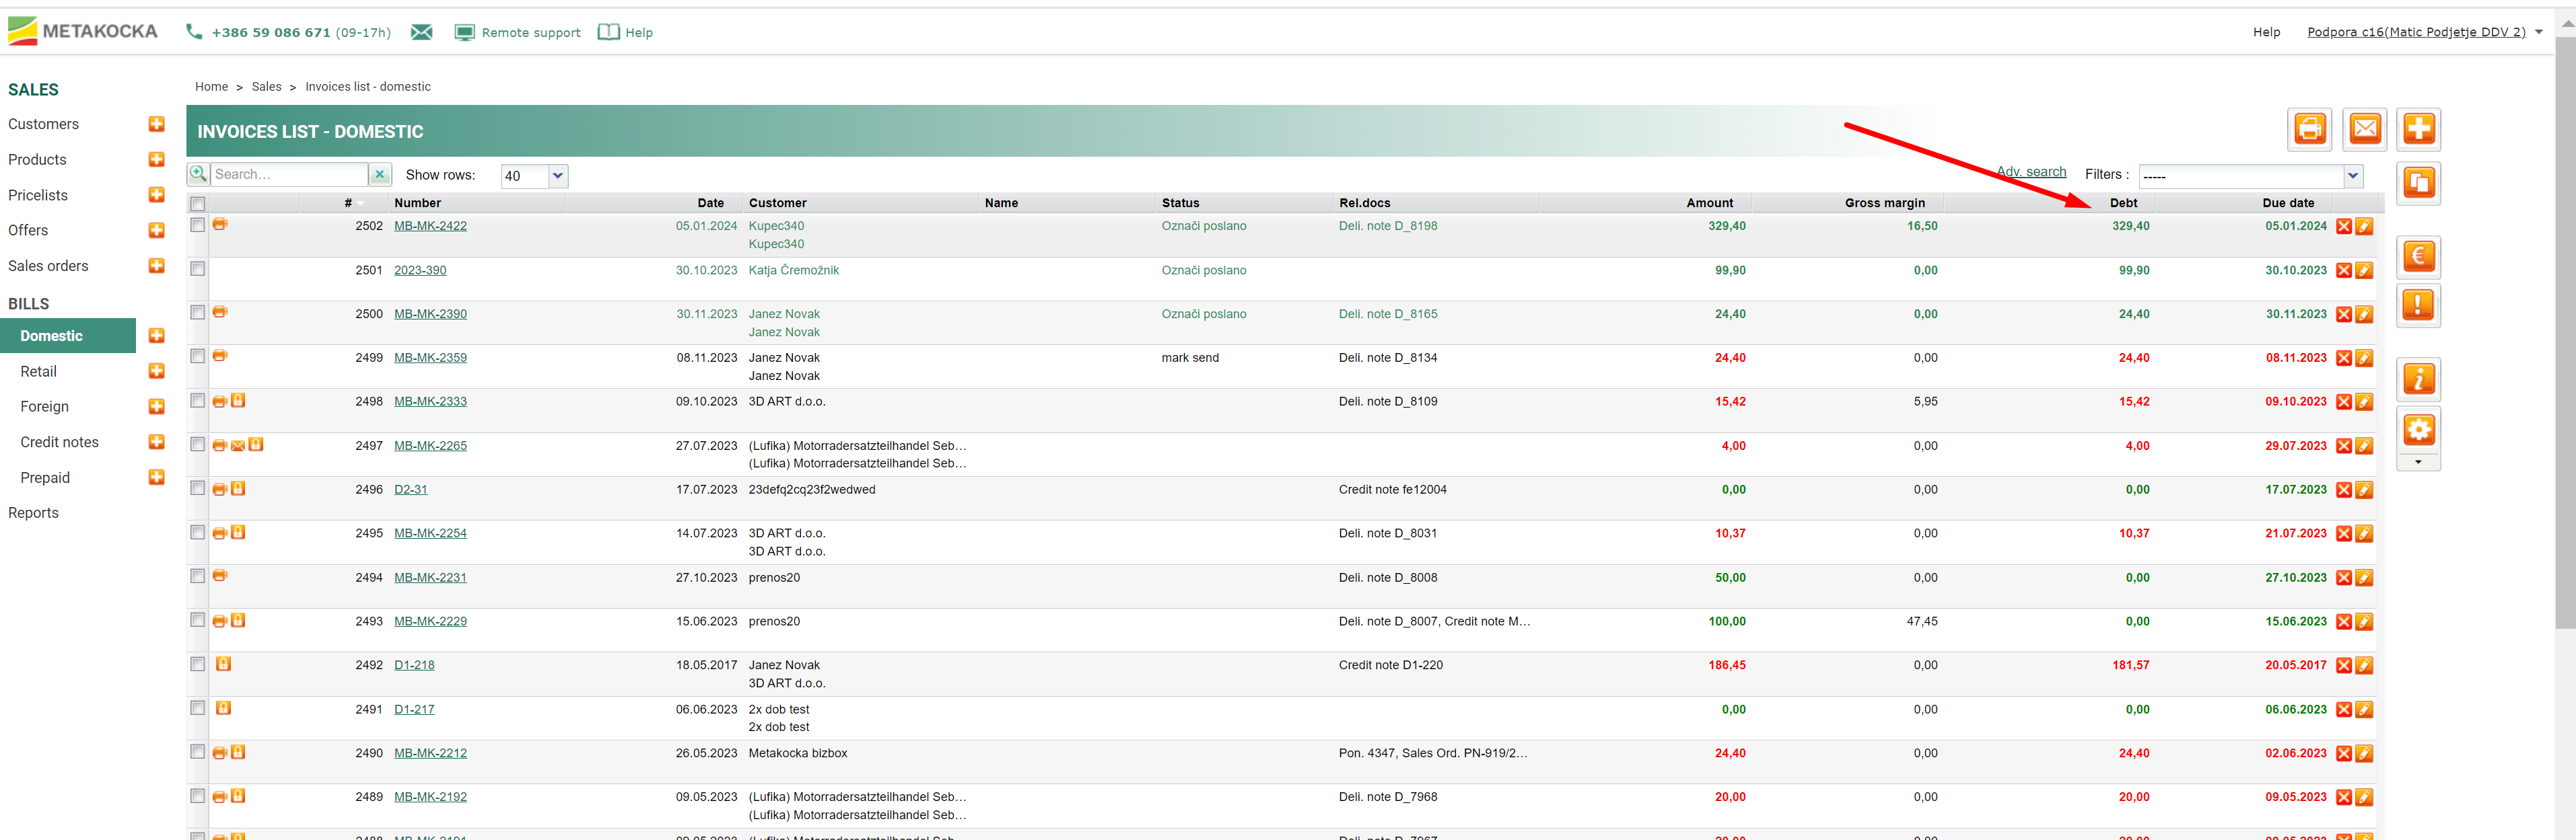The width and height of the screenshot is (2576, 840).
Task: Open Credit notes in sidebar
Action: point(60,441)
